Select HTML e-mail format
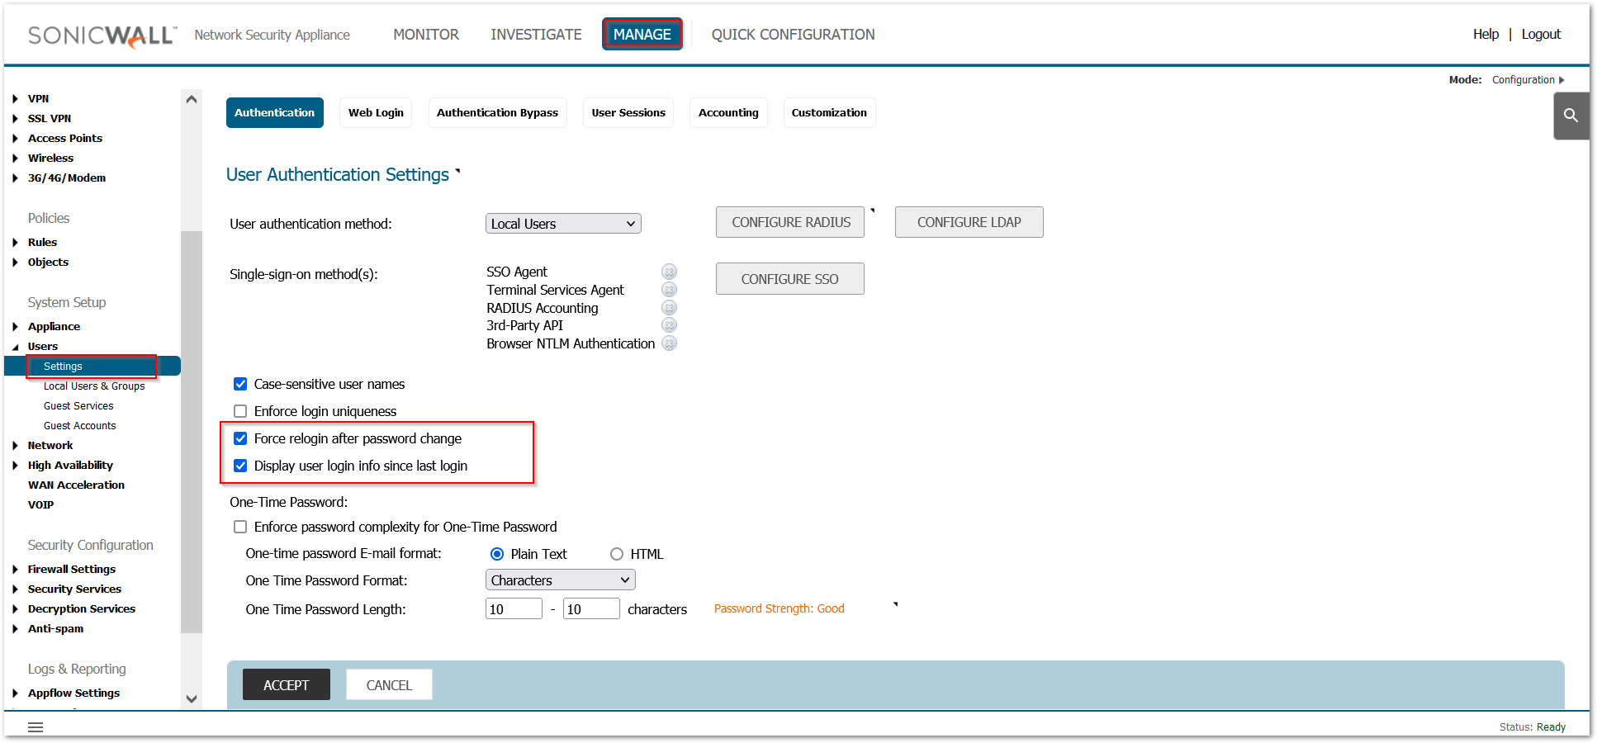The image size is (1597, 743). pos(617,554)
